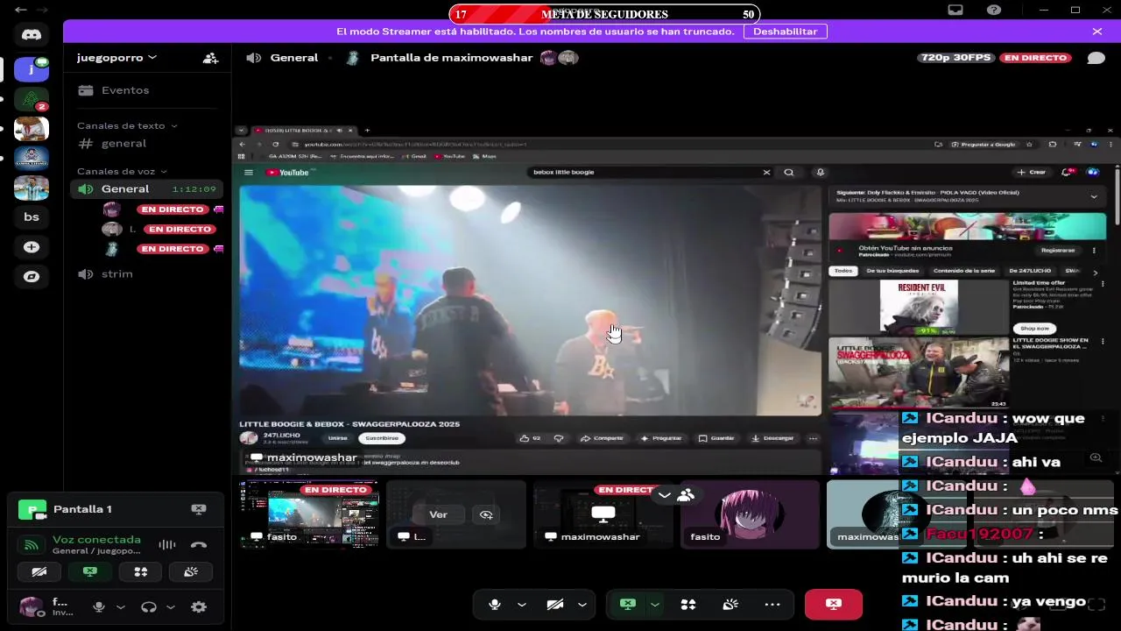Select "Todos" filter chip in YouTube sidebar
1121x631 pixels.
843,271
